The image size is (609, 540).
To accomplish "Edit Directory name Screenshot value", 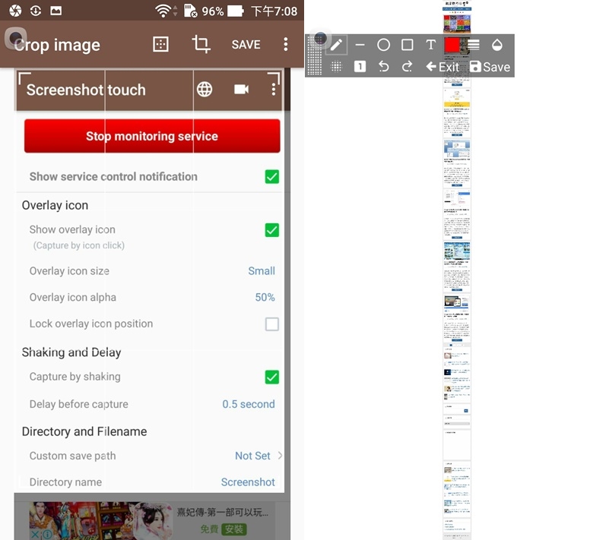I will click(x=248, y=482).
